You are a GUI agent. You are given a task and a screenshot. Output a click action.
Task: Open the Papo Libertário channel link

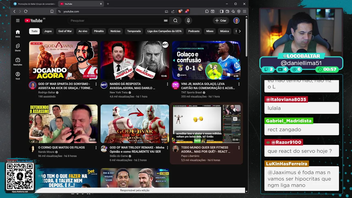(x=190, y=156)
